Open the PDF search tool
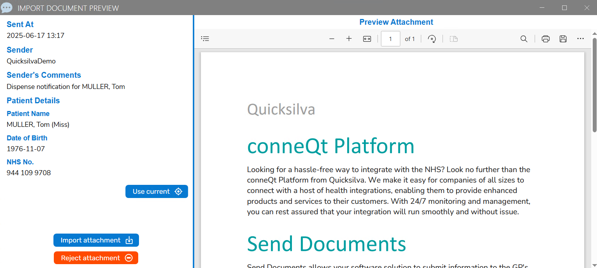This screenshot has height=268, width=597. [524, 39]
